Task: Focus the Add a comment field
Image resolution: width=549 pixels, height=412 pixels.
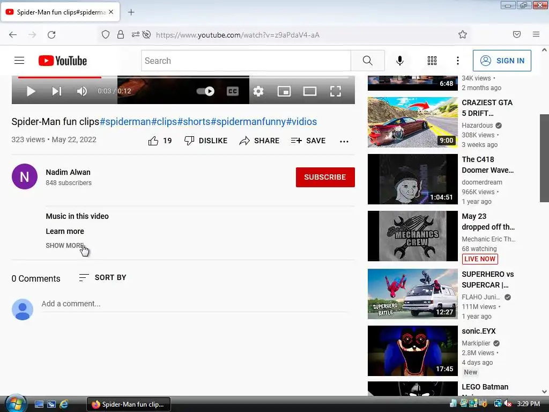Action: [195, 304]
